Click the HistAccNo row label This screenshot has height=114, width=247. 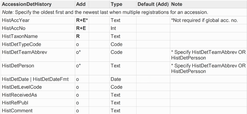[x=14, y=28]
